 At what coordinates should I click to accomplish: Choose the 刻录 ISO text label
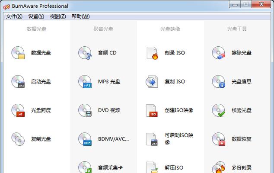pos(175,53)
